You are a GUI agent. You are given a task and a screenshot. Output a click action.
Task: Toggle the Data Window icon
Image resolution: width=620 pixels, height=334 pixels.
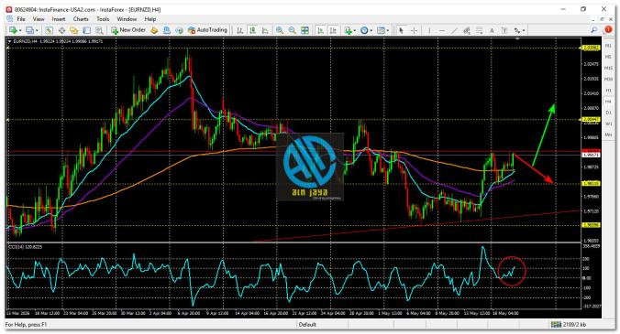[62, 30]
